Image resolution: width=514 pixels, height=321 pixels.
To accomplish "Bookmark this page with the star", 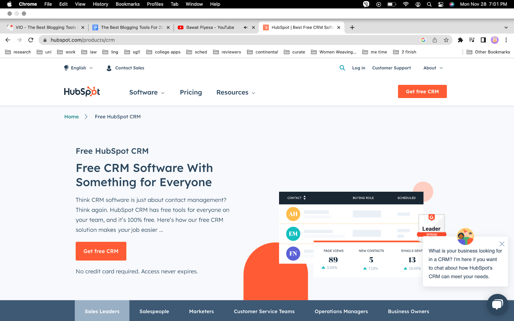I will coord(446,40).
